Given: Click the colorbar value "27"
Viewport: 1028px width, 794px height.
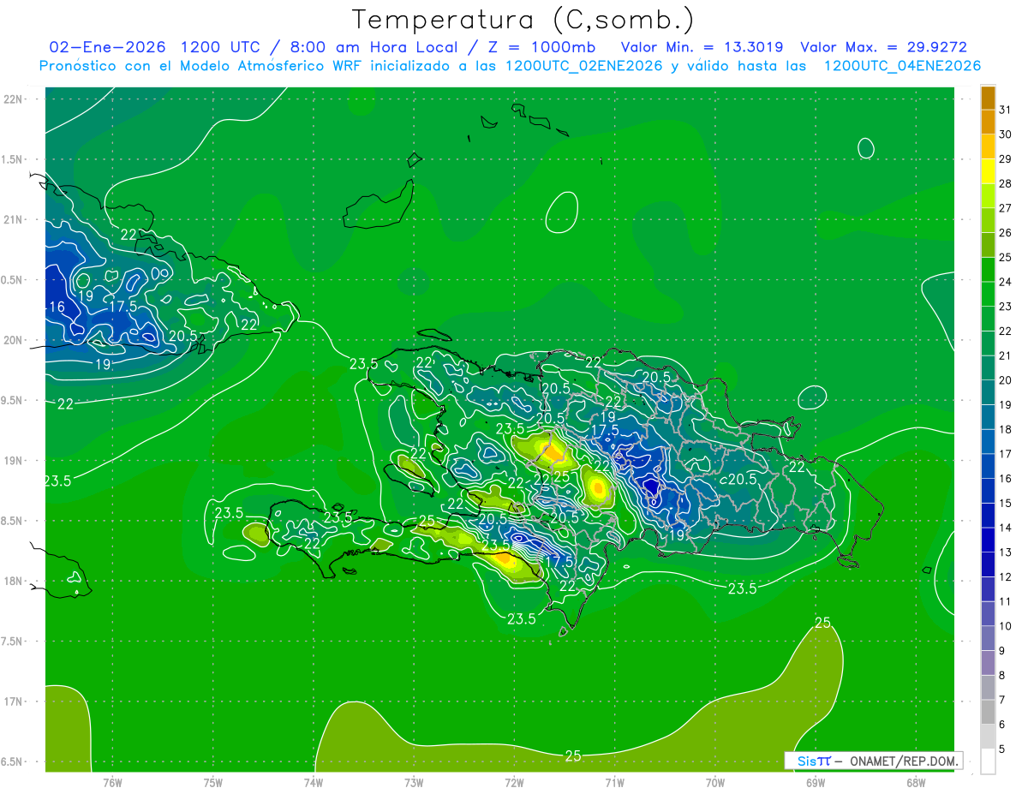Looking at the screenshot, I should (x=1005, y=208).
